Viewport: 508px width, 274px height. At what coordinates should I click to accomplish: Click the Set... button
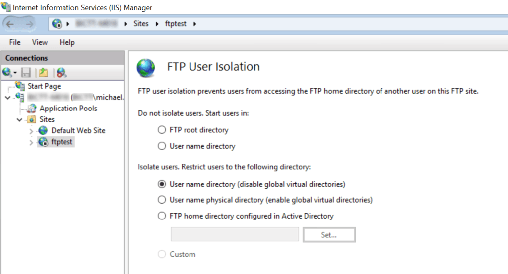pyautogui.click(x=329, y=235)
